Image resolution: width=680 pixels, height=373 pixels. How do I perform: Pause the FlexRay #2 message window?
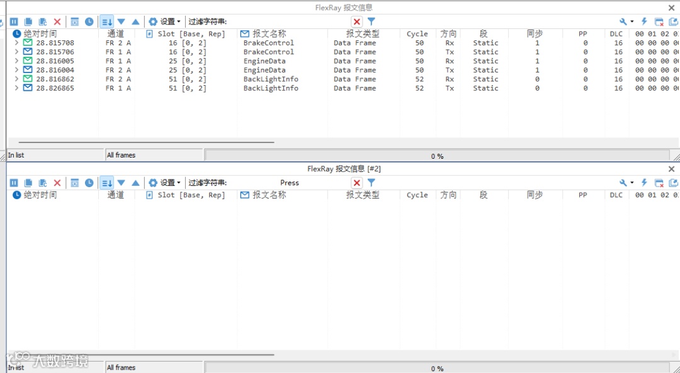pyautogui.click(x=14, y=183)
